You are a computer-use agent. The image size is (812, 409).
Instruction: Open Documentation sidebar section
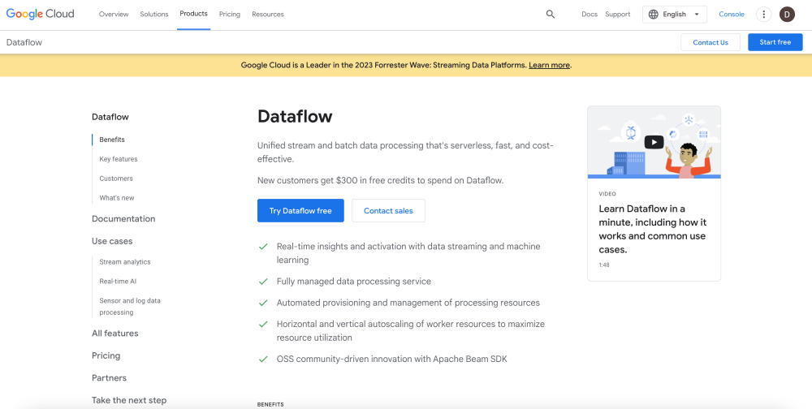tap(123, 219)
